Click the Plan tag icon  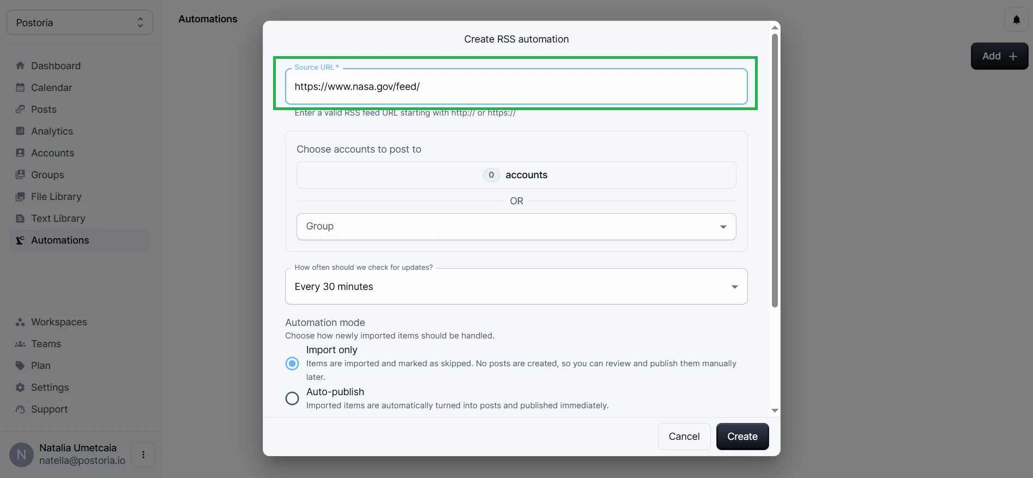(x=20, y=365)
